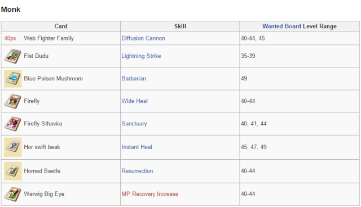
Task: Select the level 49 cell for Barbarian
Action: 300,79
